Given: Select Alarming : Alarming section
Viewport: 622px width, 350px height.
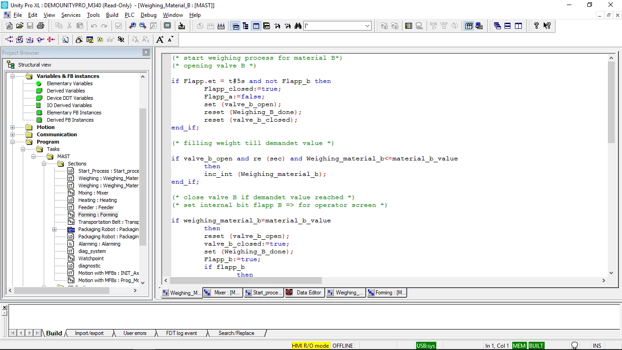Looking at the screenshot, I should pos(99,244).
